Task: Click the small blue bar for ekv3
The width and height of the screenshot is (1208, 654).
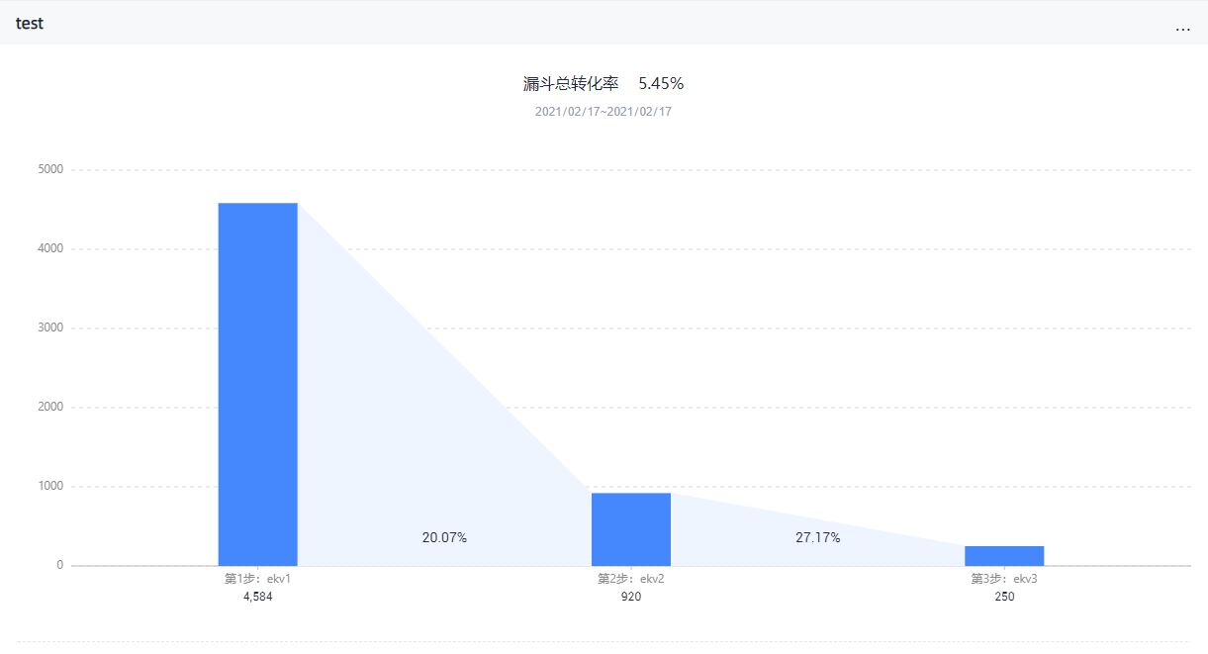Action: click(x=1004, y=555)
